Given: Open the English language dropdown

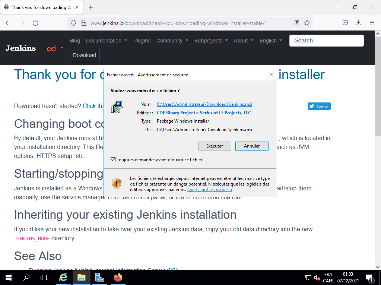Looking at the screenshot, I should [271, 41].
